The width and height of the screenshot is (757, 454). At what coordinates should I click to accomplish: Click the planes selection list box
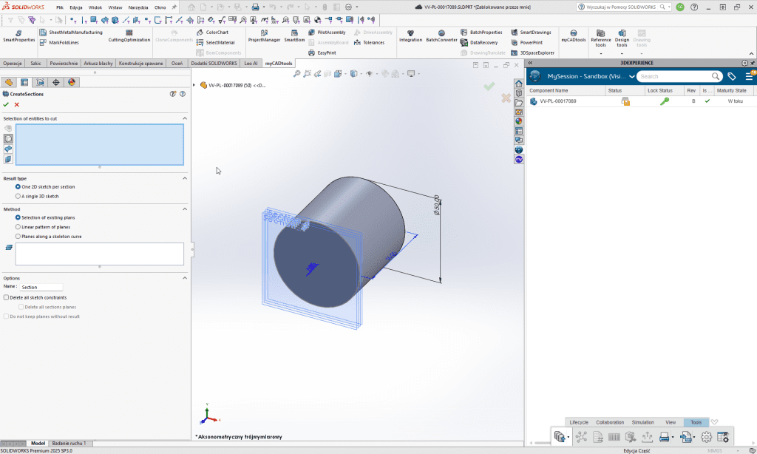pyautogui.click(x=100, y=254)
